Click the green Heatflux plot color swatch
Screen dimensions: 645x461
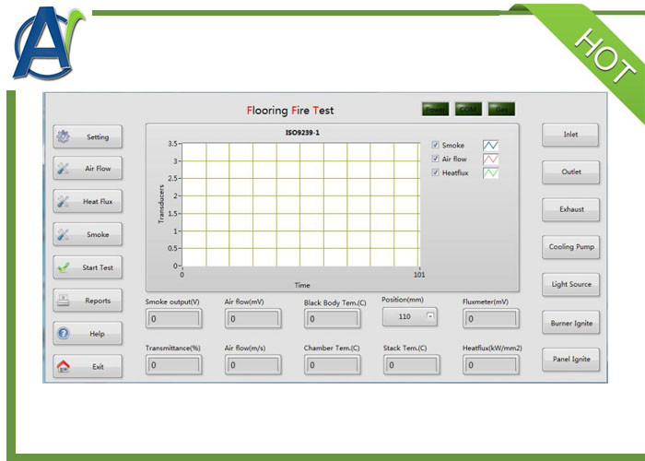point(491,173)
